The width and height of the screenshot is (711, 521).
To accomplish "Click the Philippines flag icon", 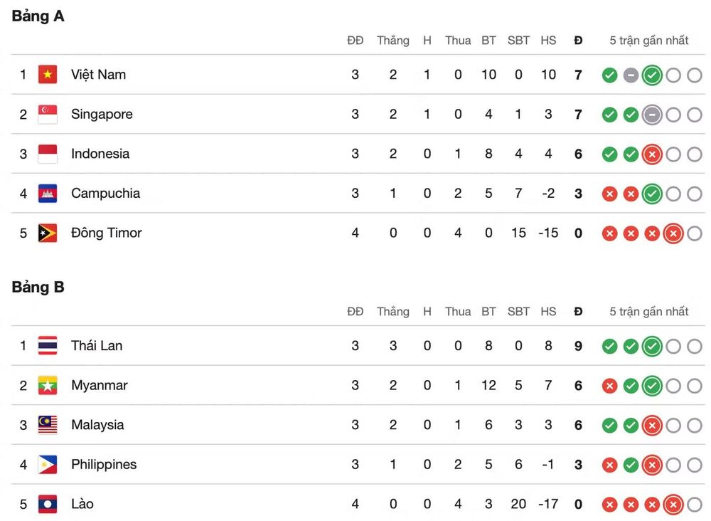I will [x=48, y=464].
